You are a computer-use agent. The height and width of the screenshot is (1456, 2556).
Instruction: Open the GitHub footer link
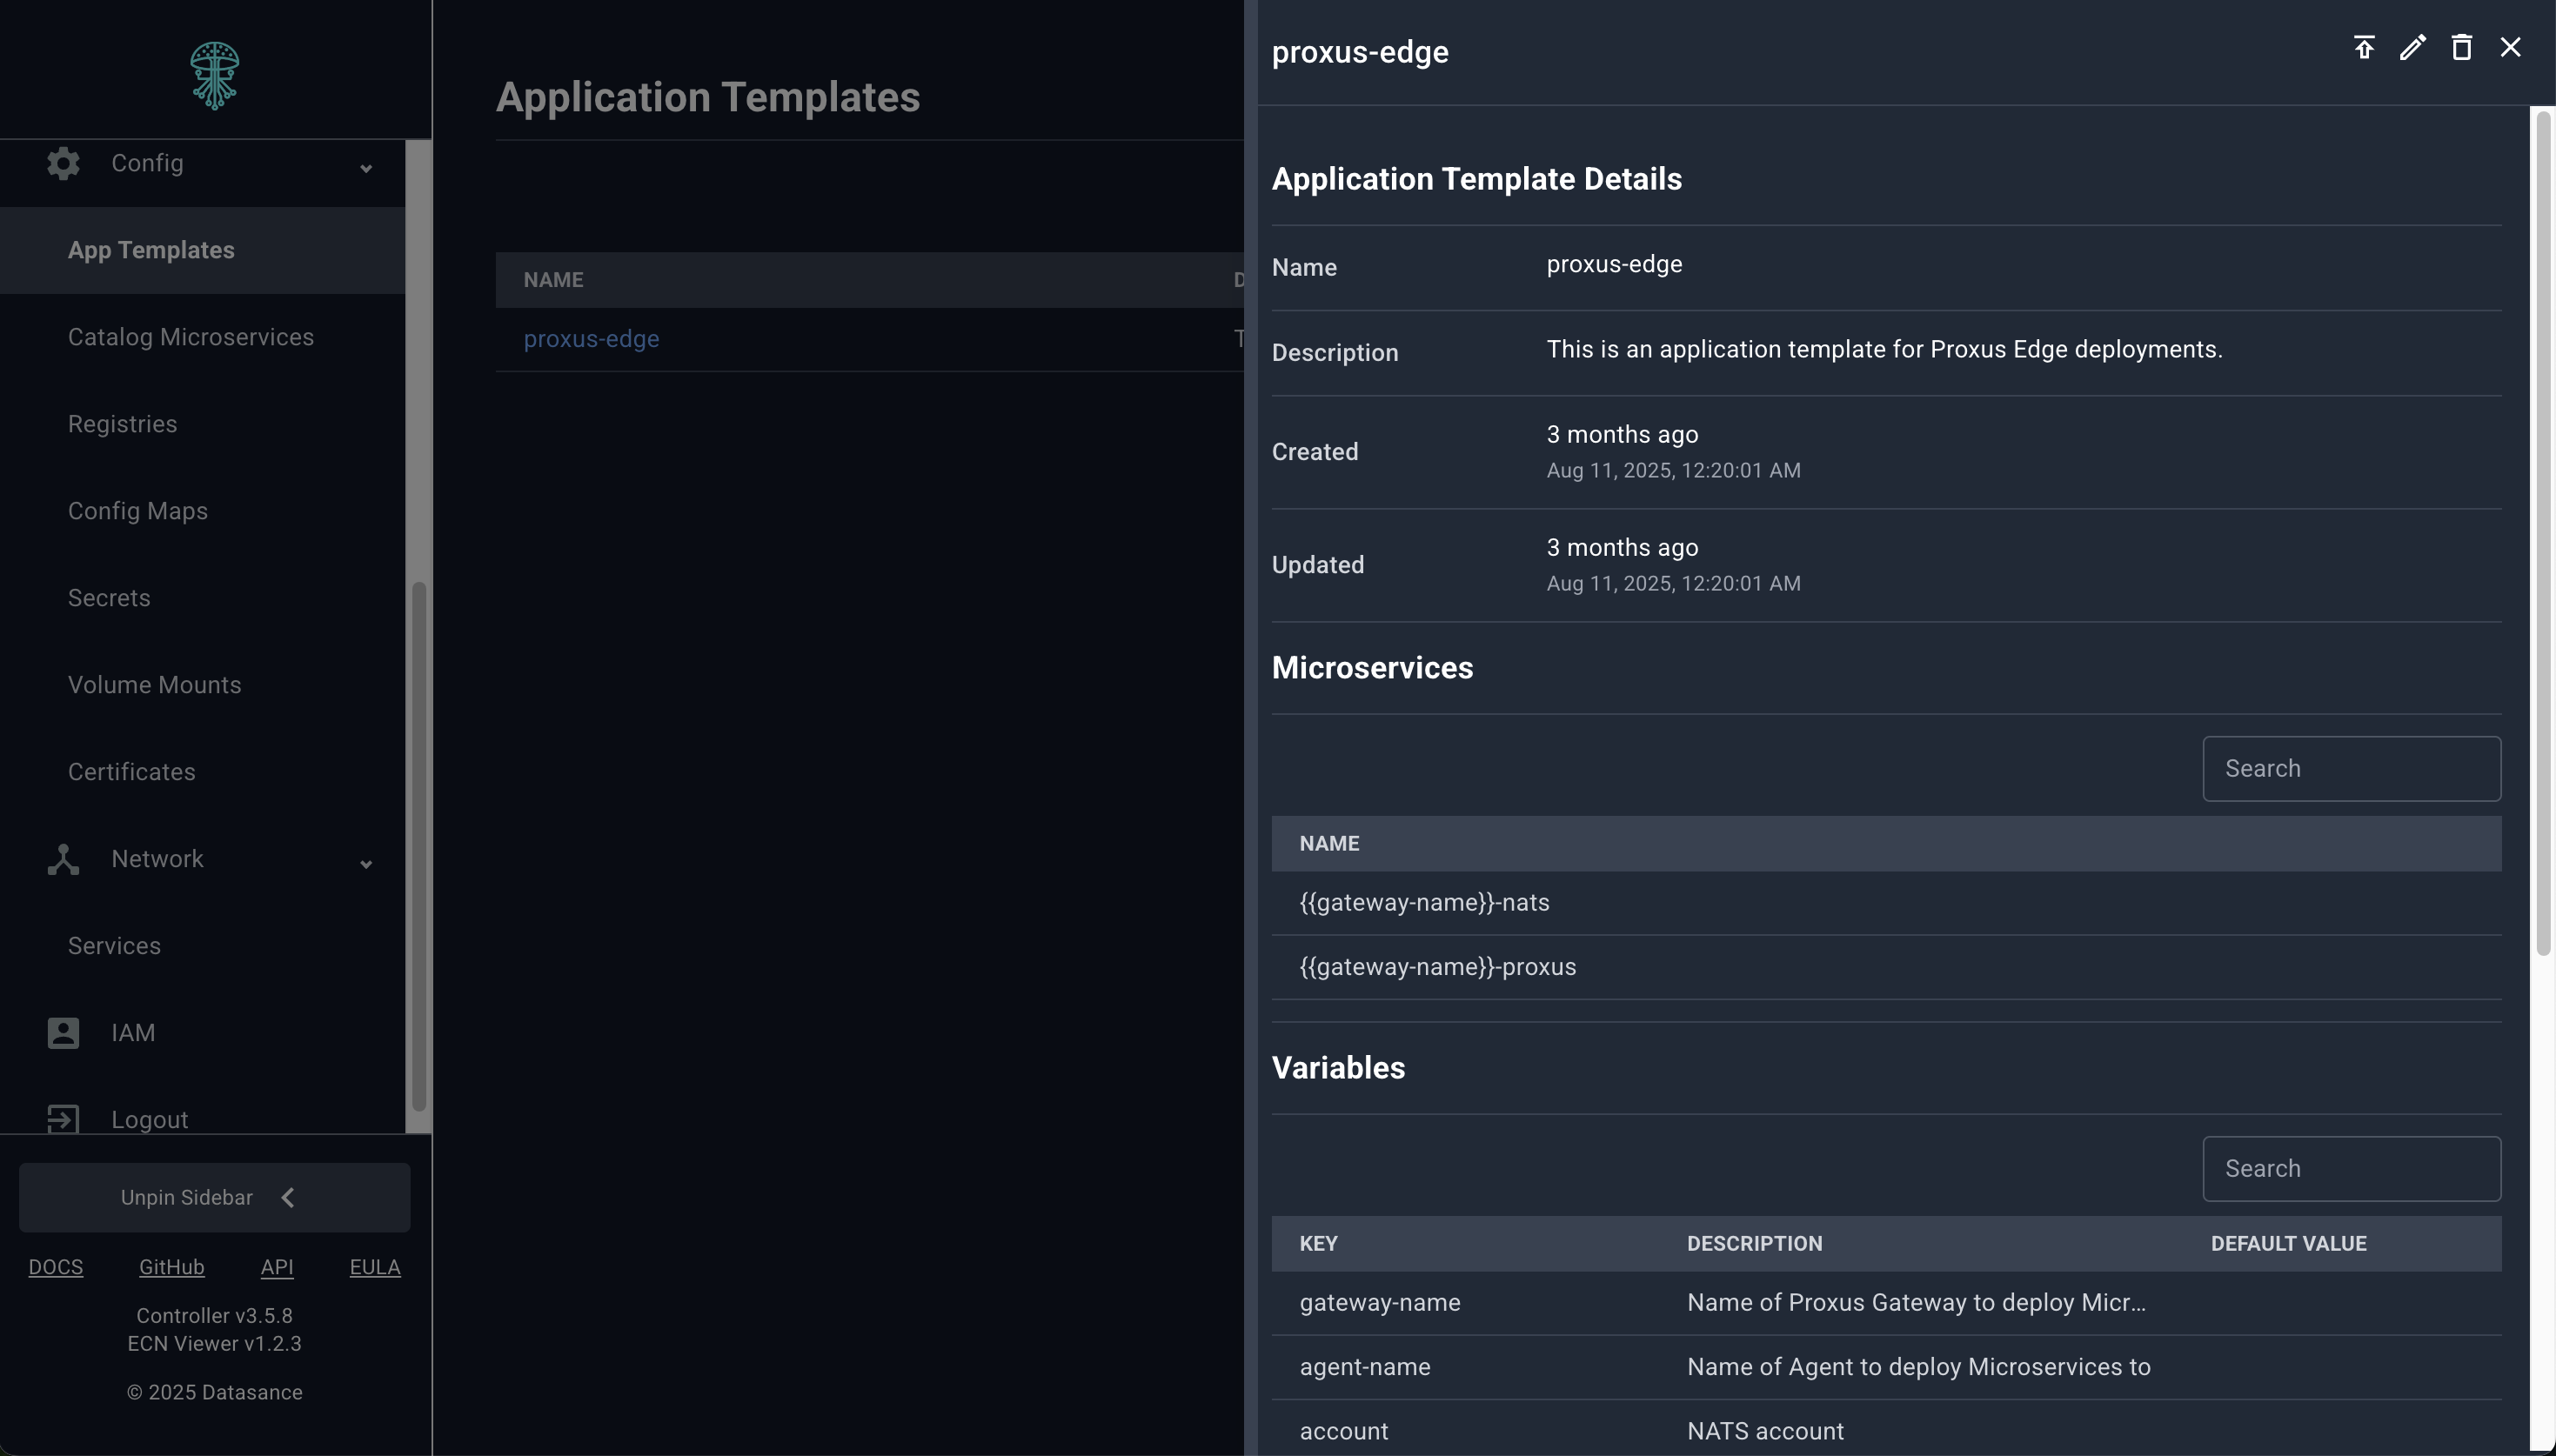click(172, 1266)
